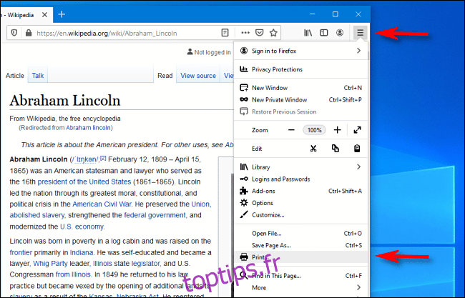This screenshot has height=298, width=465.
Task: Zoom in with the plus button
Action: click(337, 130)
